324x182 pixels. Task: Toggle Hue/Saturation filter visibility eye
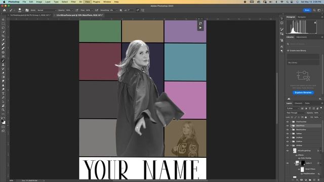tap(302, 174)
